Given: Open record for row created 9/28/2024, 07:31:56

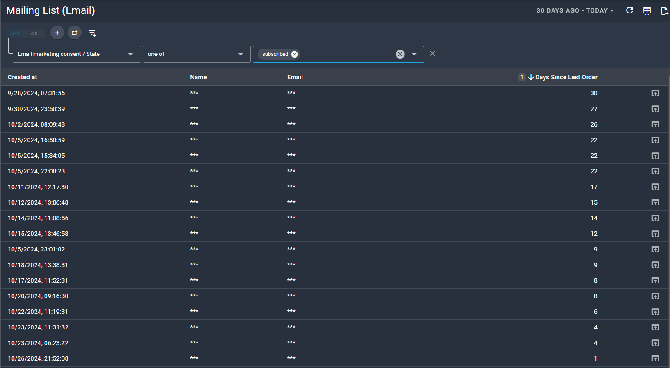Looking at the screenshot, I should coord(655,93).
